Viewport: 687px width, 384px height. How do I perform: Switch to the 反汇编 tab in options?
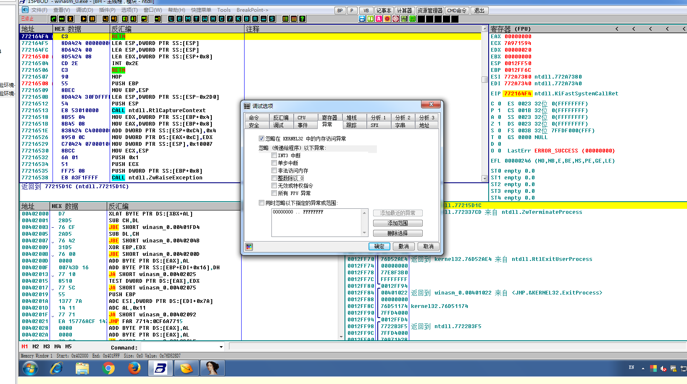pyautogui.click(x=281, y=118)
